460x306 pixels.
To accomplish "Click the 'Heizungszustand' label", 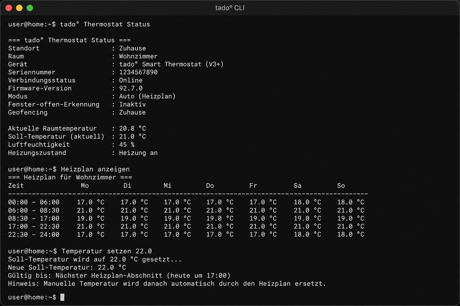I will pyautogui.click(x=37, y=153).
